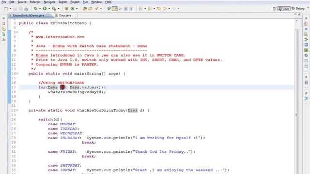Toggle the breadcrumb toolbar button

point(109,9)
